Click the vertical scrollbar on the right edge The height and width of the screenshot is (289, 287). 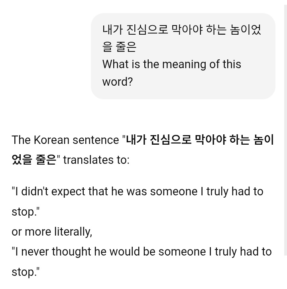(x=285, y=130)
